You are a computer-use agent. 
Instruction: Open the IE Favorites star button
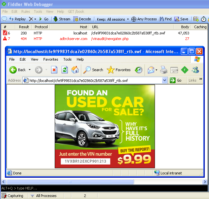[x=119, y=70]
